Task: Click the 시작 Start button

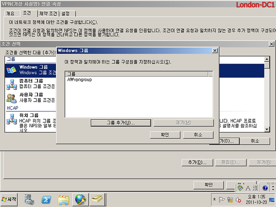Action: pos(9,199)
